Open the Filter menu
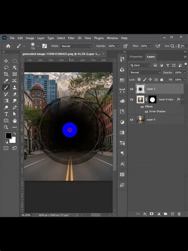The height and width of the screenshot is (251, 188). [x=71, y=38]
